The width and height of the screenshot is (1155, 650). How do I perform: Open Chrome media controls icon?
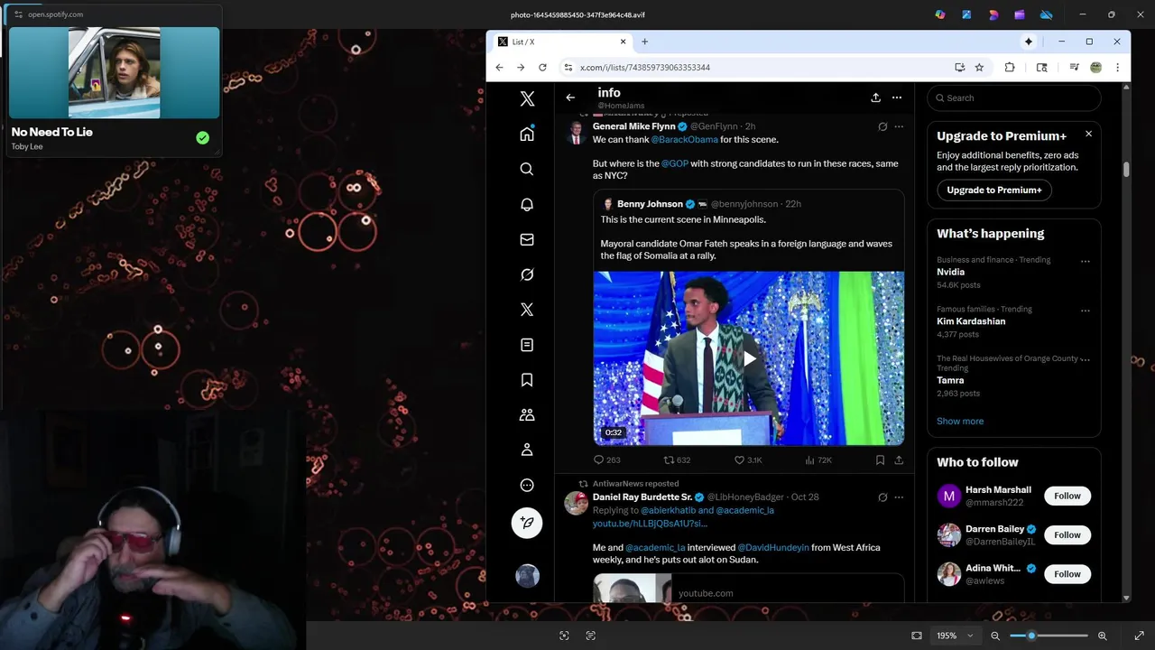1074,67
